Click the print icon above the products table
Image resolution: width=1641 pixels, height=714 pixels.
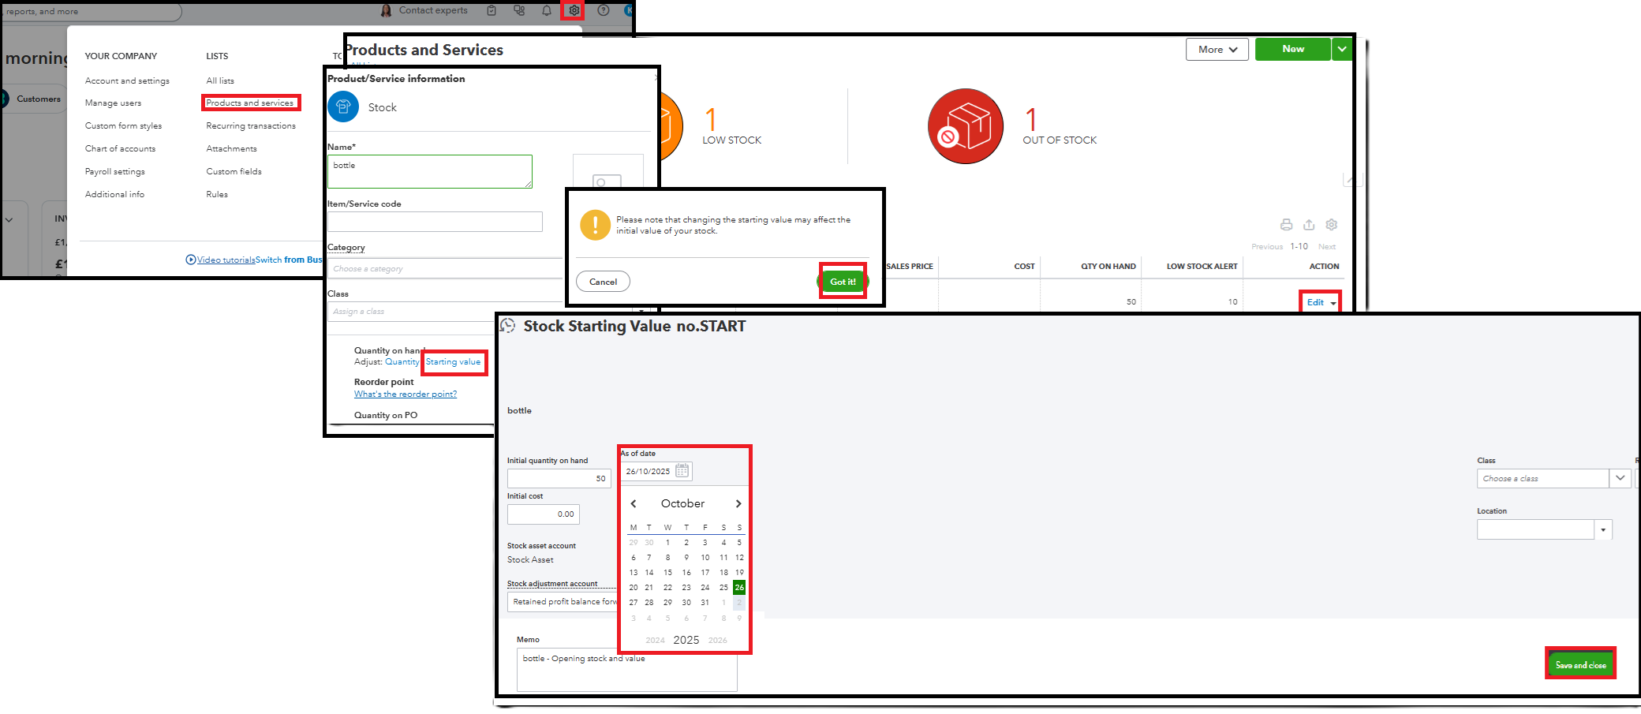1286,225
